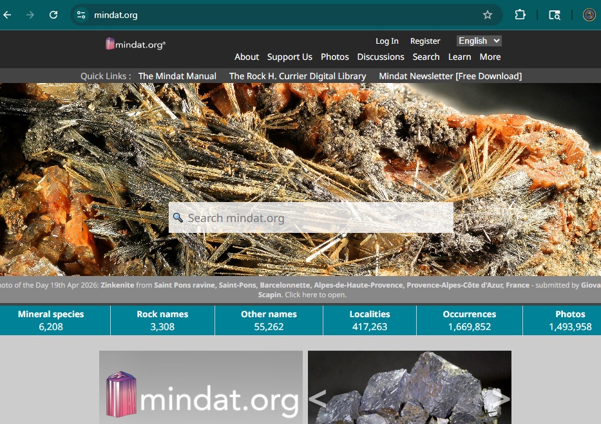The image size is (601, 424).
Task: Click the Register link
Action: tap(425, 41)
